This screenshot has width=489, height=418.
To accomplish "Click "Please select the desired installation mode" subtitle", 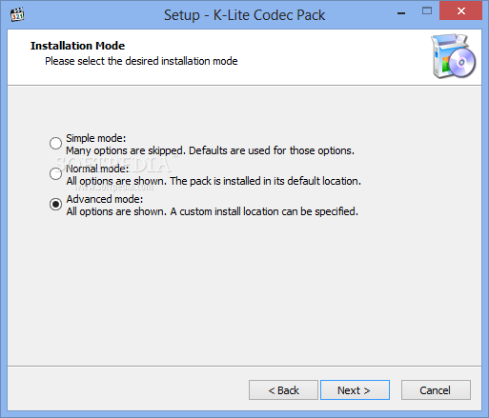I will point(141,61).
